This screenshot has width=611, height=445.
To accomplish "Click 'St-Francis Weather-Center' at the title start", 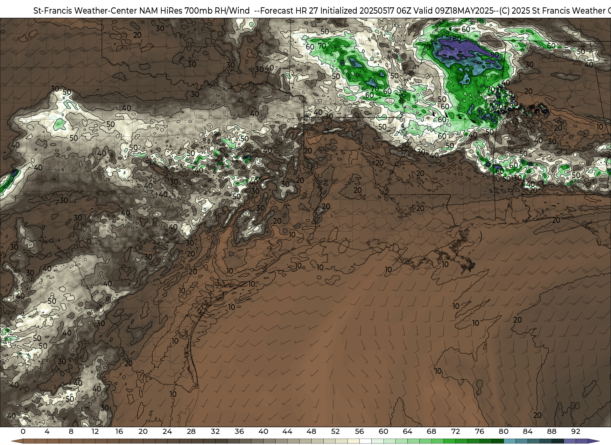I will 85,11.
